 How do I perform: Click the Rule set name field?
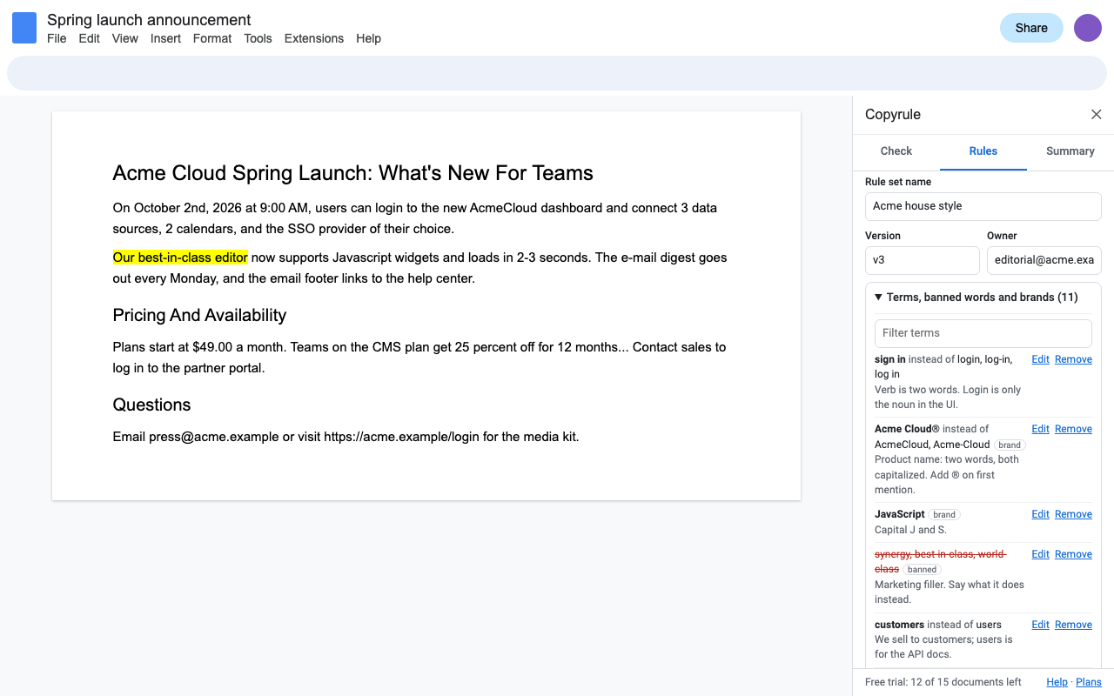(x=983, y=206)
